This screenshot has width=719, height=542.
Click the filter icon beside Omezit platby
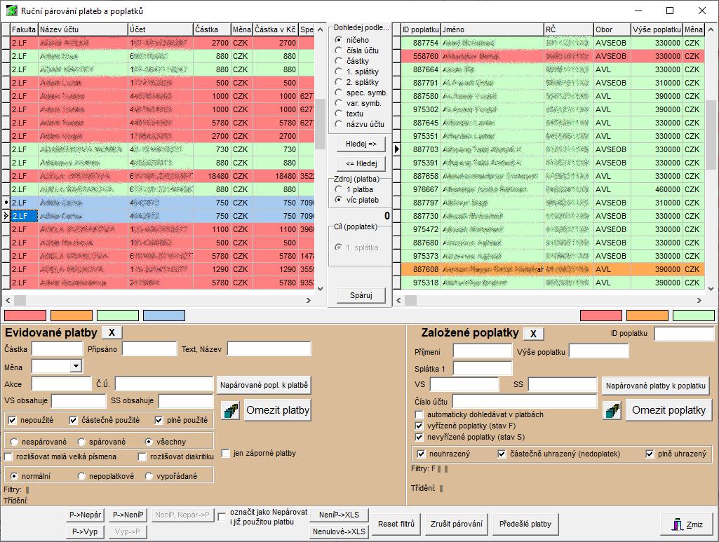[x=230, y=411]
